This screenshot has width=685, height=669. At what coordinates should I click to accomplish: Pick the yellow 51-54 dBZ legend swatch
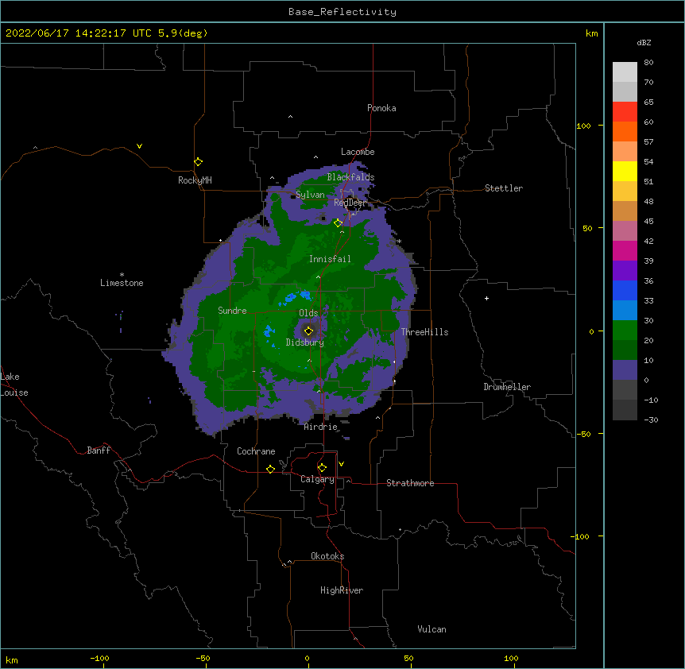[625, 171]
